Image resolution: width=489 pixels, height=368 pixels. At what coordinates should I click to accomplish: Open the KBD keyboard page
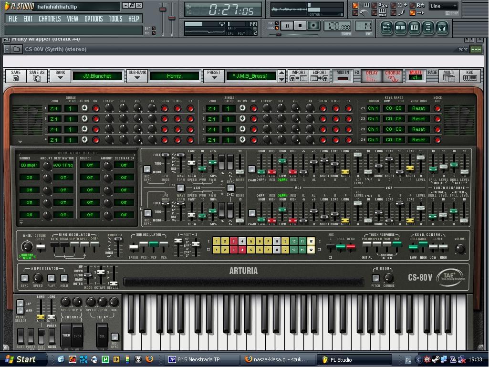(x=469, y=76)
